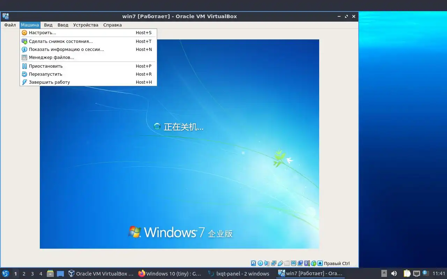This screenshot has width=447, height=279.
Task: Open file manager drawer icon in panel
Action: (50, 274)
